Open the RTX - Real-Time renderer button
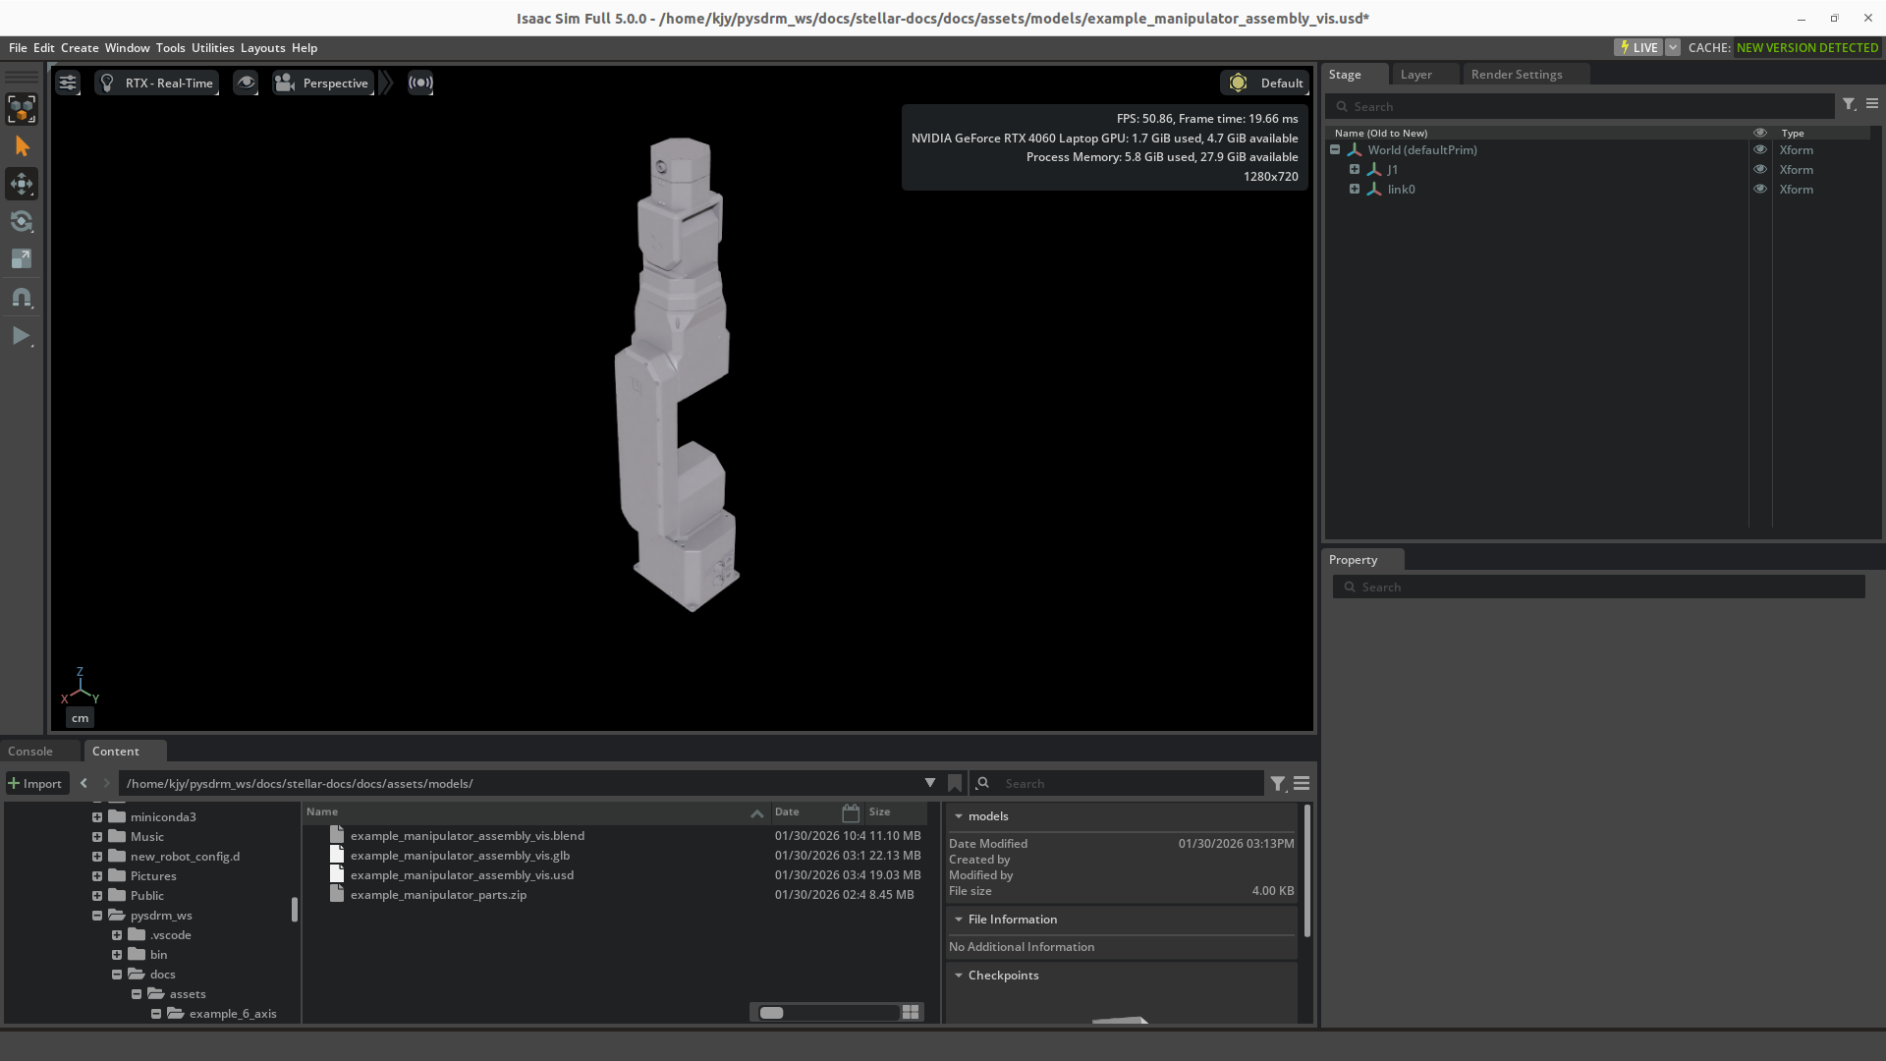Viewport: 1886px width, 1061px height. pos(157,83)
